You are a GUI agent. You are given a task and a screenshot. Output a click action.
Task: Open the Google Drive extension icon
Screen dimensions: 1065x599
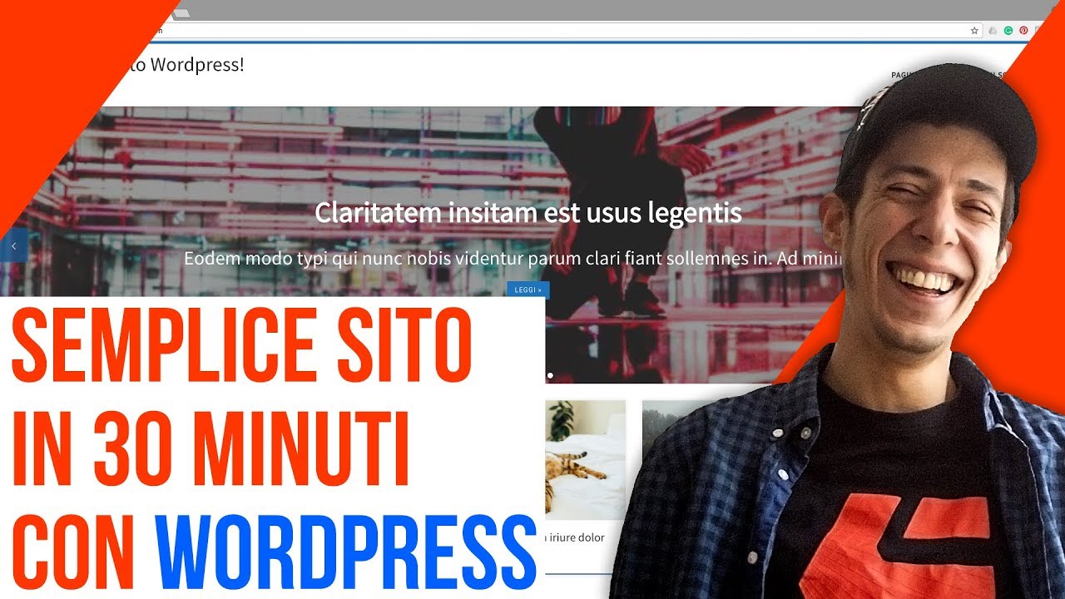[993, 30]
